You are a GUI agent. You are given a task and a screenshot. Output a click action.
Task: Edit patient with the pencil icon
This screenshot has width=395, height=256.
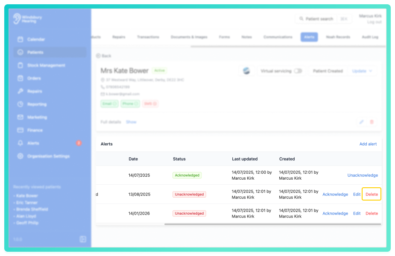(x=362, y=122)
